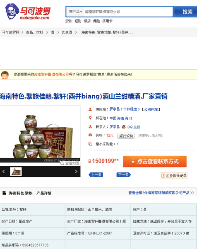Image resolution: width=197 pixels, height=249 pixels.
Task: Click the supplier person icon
Action: tap(90, 109)
